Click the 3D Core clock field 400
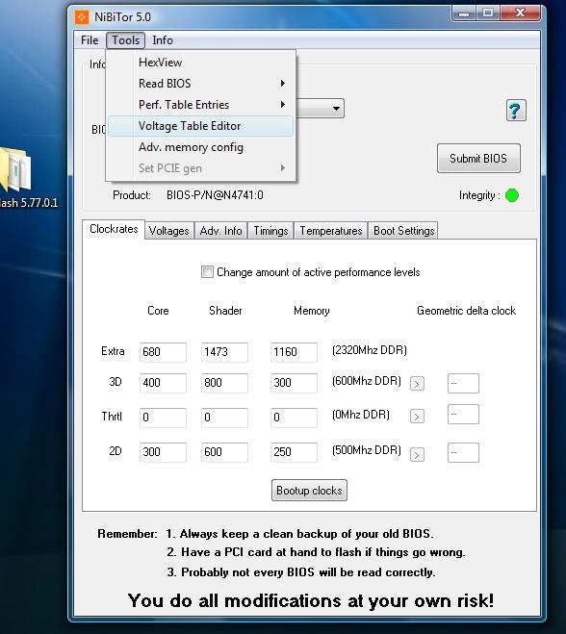 pos(163,383)
